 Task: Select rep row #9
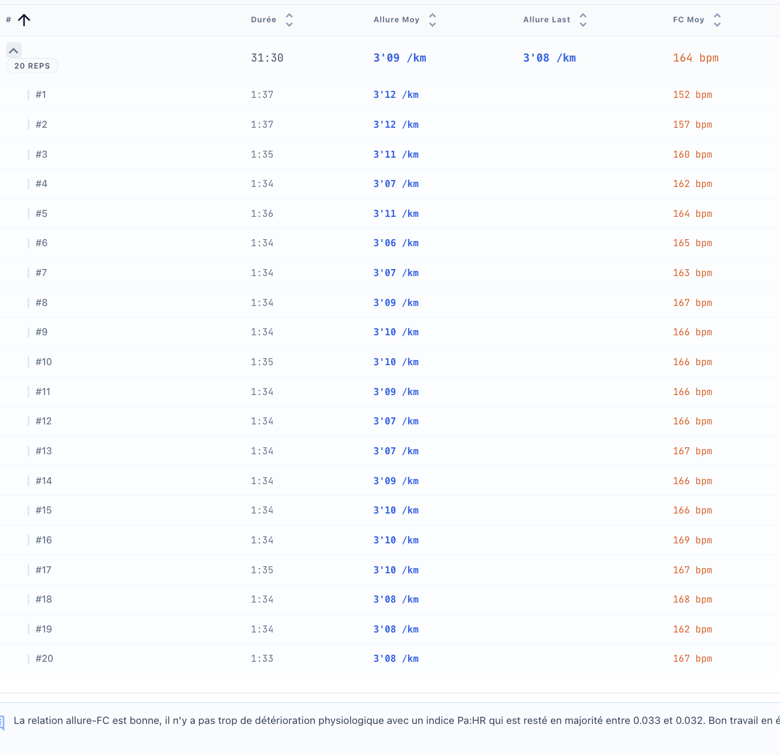pos(390,332)
